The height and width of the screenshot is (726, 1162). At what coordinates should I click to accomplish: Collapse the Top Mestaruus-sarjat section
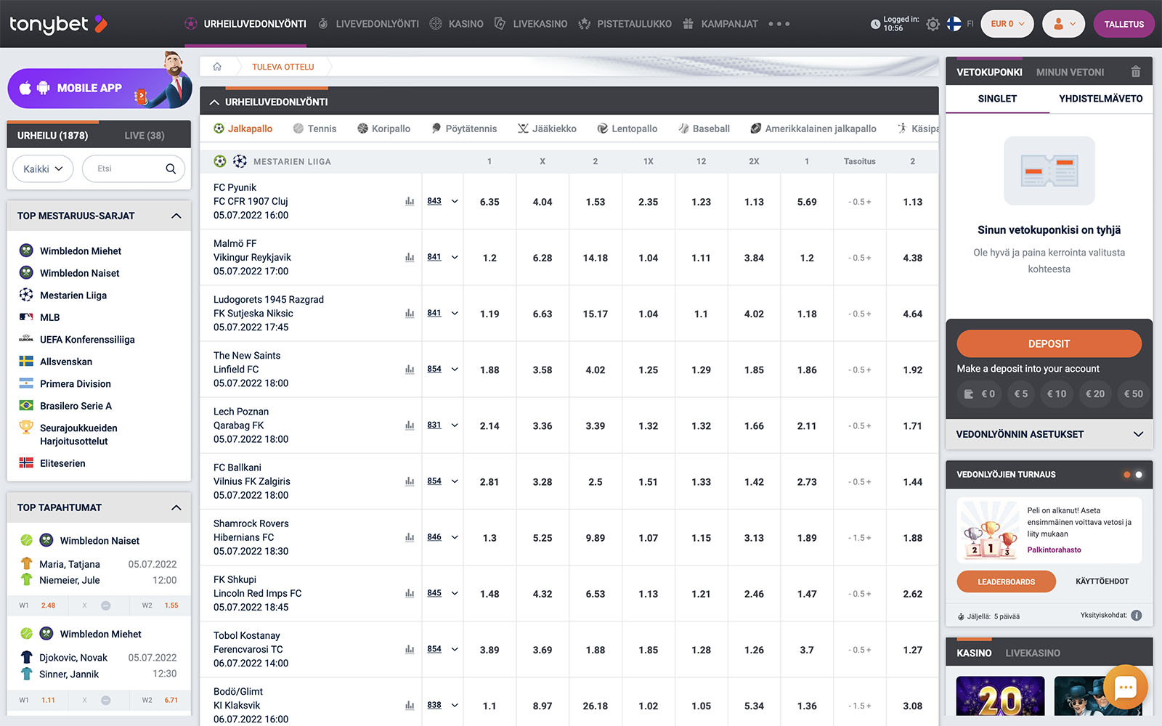click(x=176, y=216)
